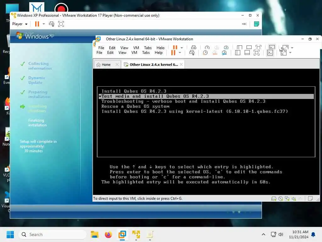This screenshot has height=242, width=322.
Task: Open the notification bell in system tray
Action: (x=314, y=234)
